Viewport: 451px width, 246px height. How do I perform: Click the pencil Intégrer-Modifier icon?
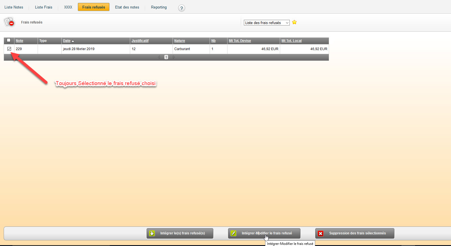[x=233, y=233]
